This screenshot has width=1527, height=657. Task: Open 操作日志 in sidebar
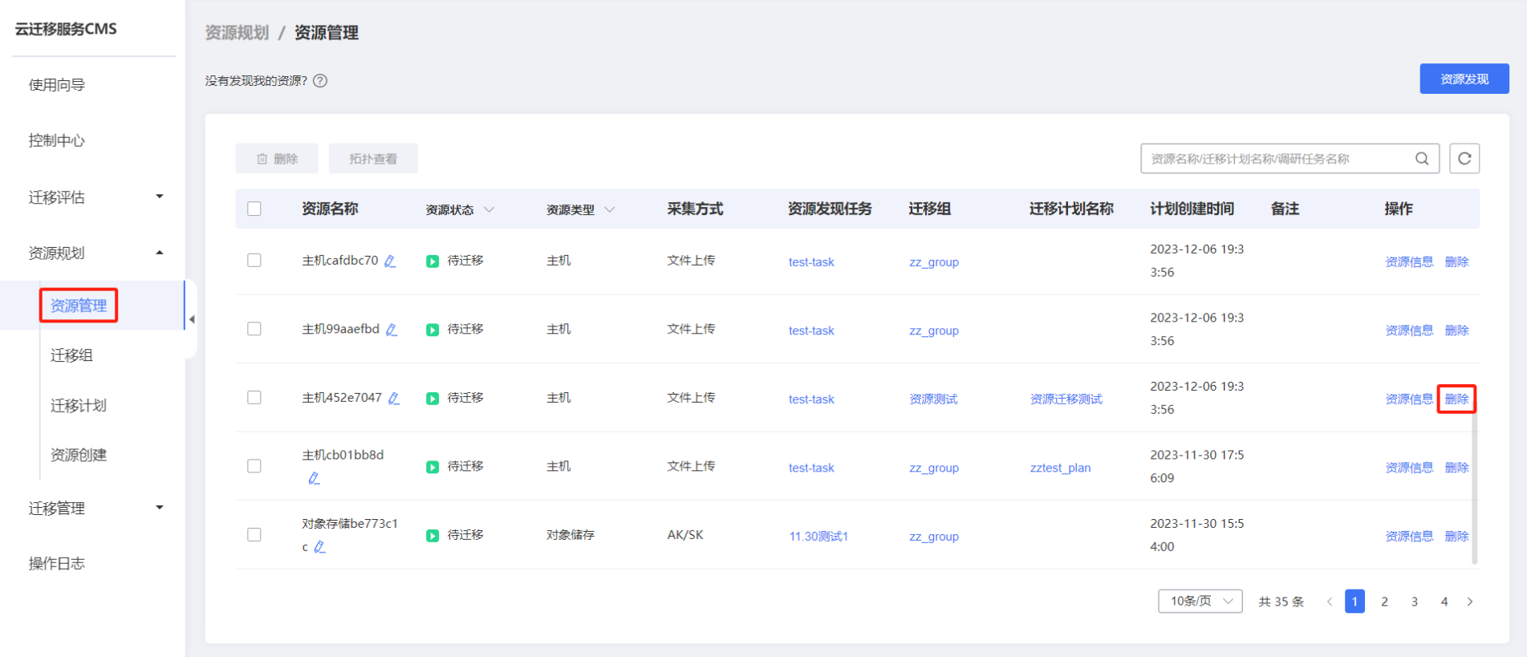click(57, 563)
